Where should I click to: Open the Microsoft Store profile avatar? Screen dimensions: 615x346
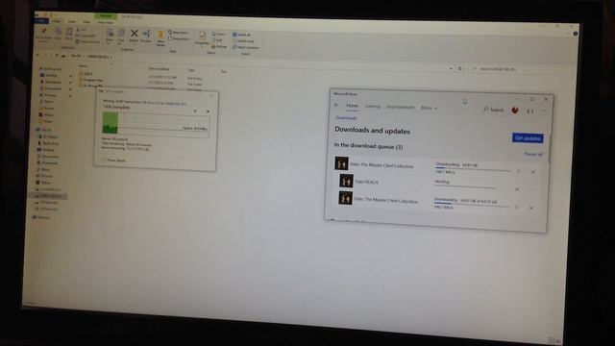[515, 111]
